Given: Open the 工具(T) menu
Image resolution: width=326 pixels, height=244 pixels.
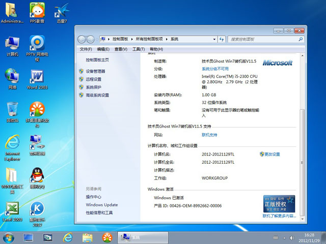Looking at the screenshot, I should pos(139,49).
